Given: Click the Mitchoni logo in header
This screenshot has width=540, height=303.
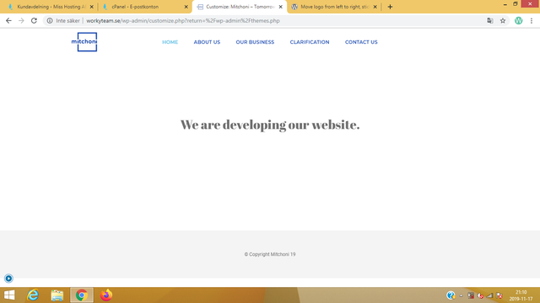Looking at the screenshot, I should coord(84,42).
